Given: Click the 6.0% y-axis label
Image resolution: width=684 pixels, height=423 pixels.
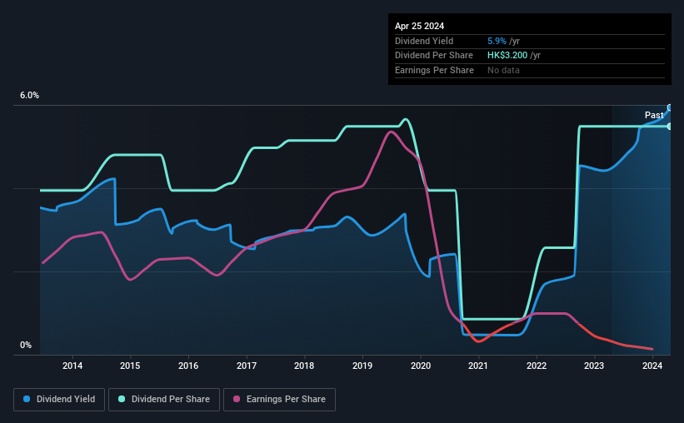Looking at the screenshot, I should click(x=29, y=95).
